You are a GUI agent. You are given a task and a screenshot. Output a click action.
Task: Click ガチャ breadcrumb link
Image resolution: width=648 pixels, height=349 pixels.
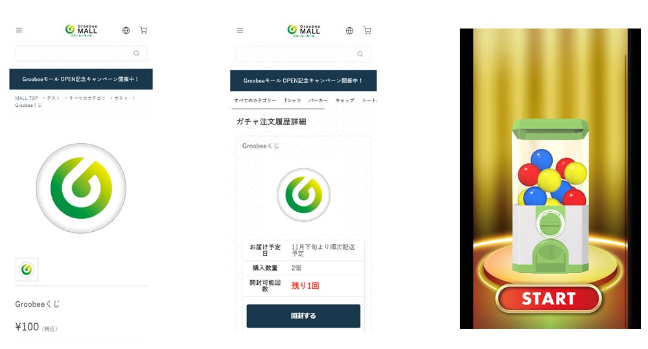(121, 98)
